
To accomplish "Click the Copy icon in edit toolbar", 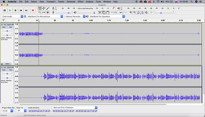I will coord(104,12).
